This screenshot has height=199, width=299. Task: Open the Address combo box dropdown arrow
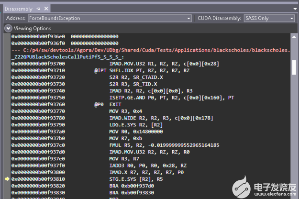point(188,18)
